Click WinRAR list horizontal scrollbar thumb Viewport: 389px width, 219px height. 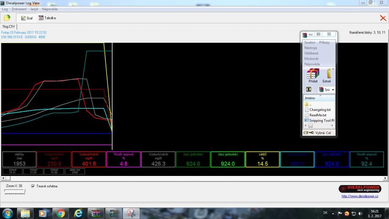pyautogui.click(x=310, y=126)
